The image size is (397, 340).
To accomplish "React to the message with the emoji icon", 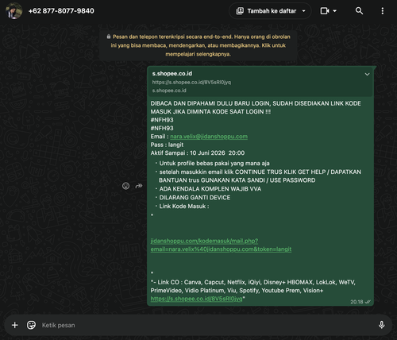I will (125, 186).
